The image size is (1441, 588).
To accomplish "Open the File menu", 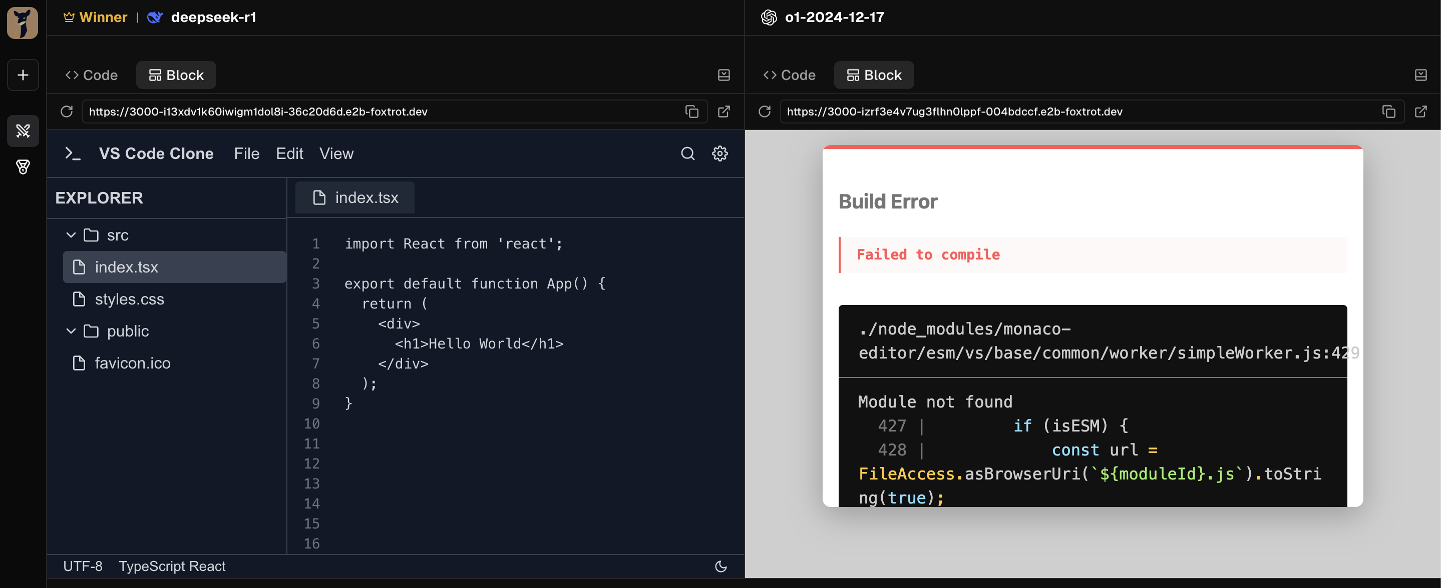I will click(247, 153).
